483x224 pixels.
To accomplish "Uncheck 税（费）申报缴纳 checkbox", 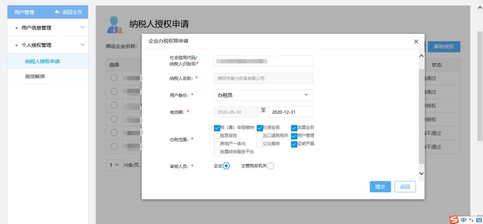I will (217, 128).
